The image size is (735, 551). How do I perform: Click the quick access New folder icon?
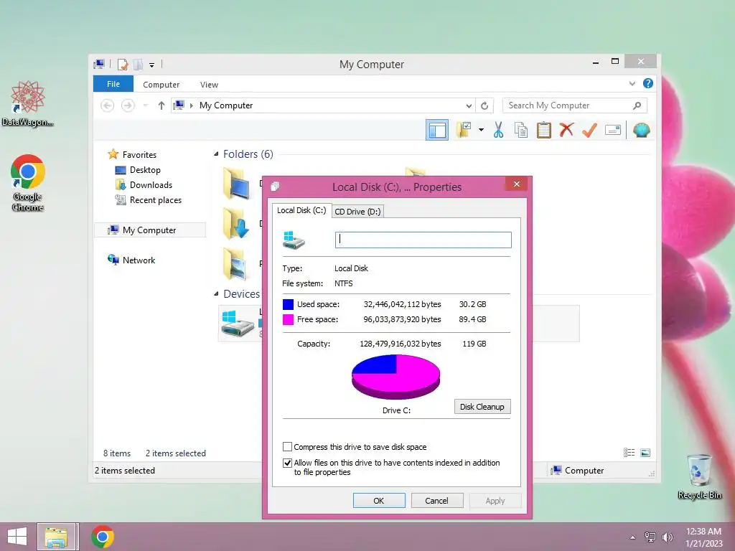coord(139,64)
